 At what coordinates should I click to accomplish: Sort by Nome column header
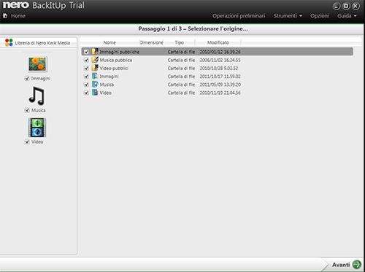(x=109, y=42)
